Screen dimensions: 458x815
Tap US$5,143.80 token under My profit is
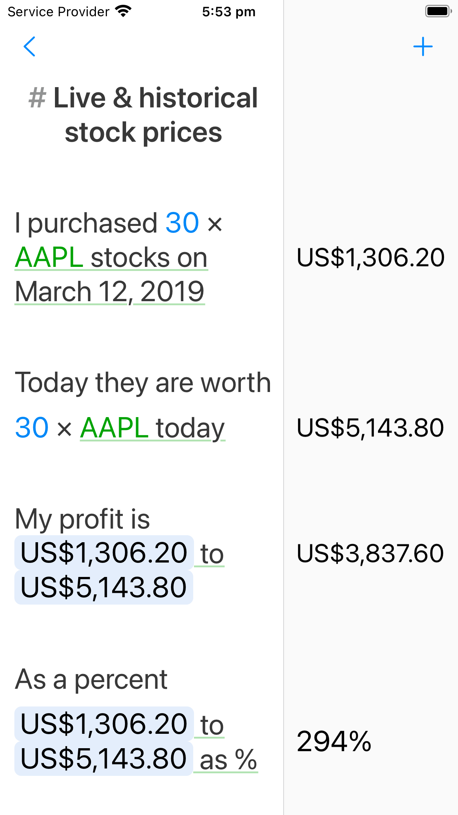point(104,587)
